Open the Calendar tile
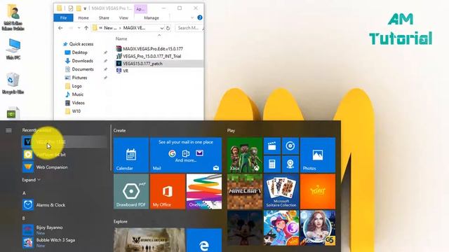The height and width of the screenshot is (252, 449). [x=131, y=155]
